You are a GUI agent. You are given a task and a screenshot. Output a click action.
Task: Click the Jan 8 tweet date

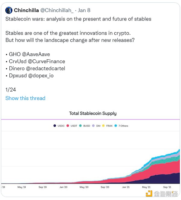point(84,10)
